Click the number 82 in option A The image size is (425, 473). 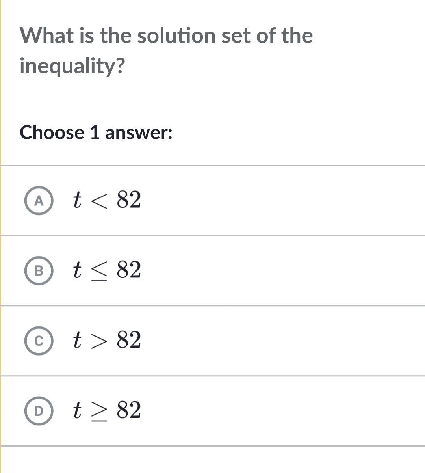(129, 200)
